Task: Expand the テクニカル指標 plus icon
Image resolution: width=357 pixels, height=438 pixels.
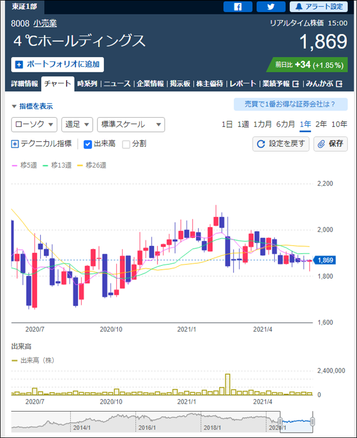Action: [x=15, y=144]
